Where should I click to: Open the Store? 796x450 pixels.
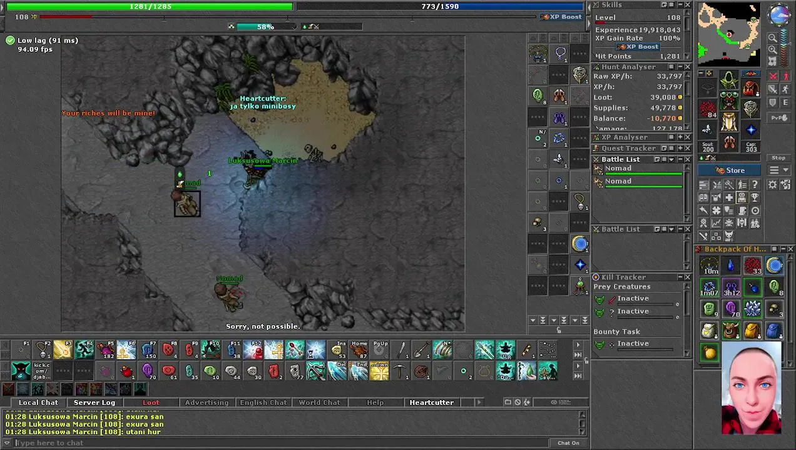tap(730, 171)
